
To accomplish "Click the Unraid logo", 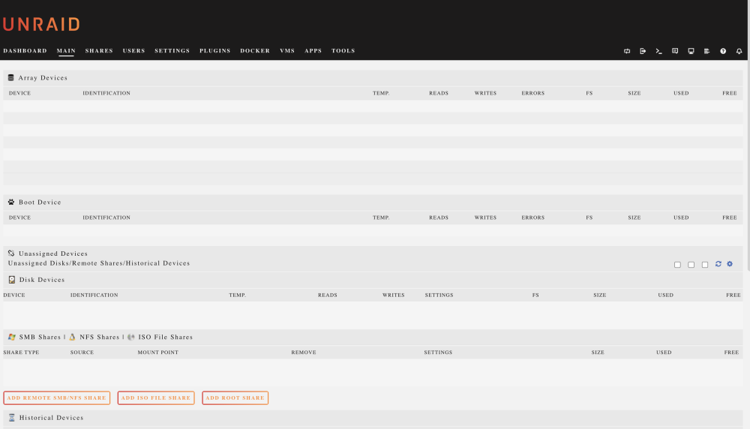I will tap(41, 25).
